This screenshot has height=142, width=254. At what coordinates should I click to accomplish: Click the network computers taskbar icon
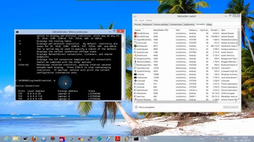click(90, 138)
